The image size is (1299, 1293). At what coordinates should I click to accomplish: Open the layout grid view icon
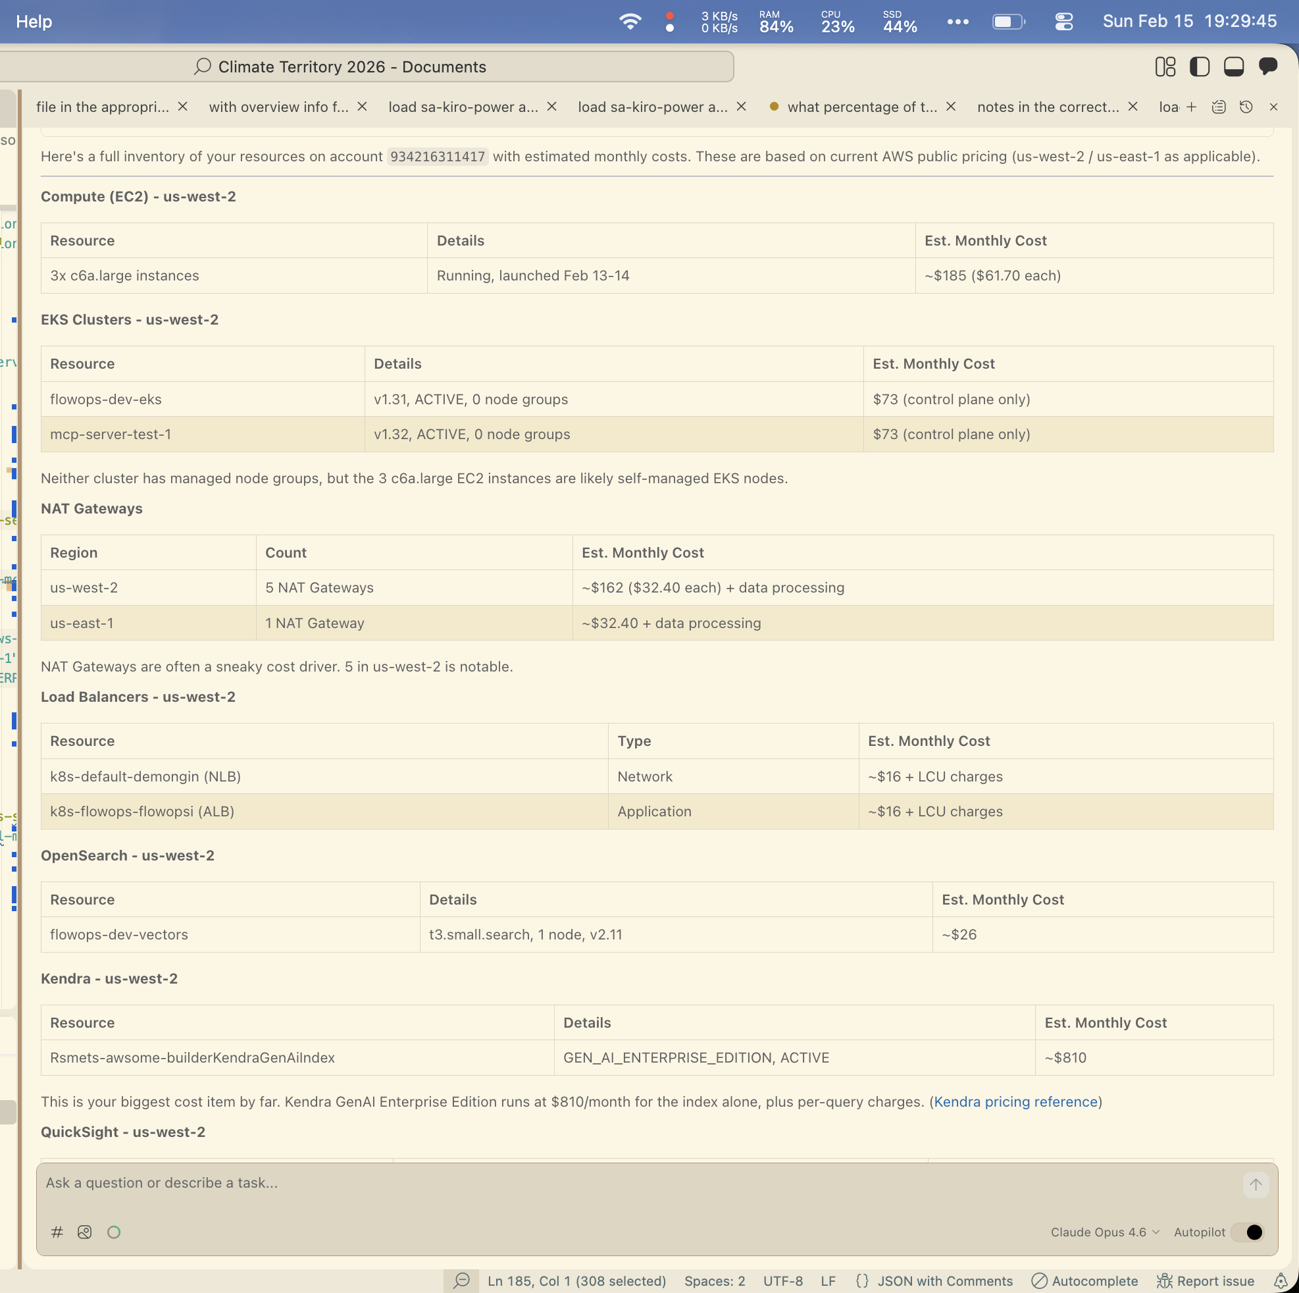click(x=1165, y=66)
